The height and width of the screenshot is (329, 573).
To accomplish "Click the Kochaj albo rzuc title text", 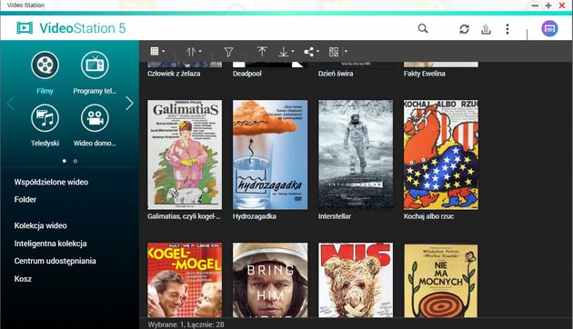I will pyautogui.click(x=428, y=216).
